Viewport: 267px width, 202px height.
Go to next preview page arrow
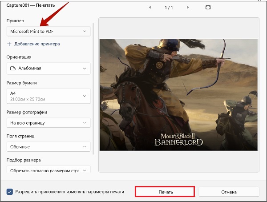tap(188, 7)
